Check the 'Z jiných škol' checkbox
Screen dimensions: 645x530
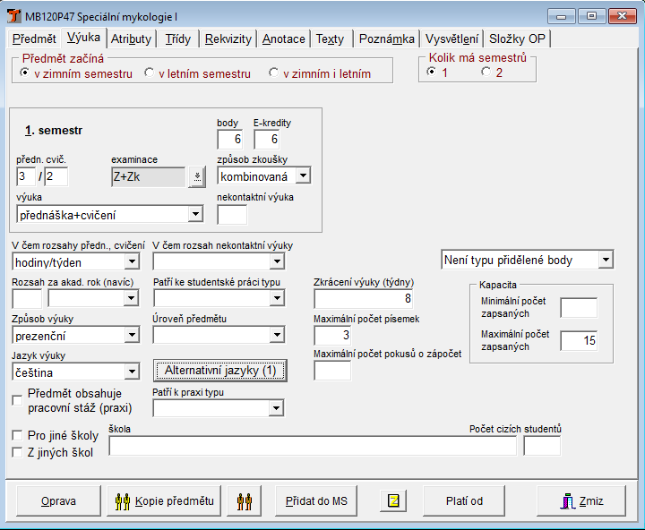click(17, 452)
